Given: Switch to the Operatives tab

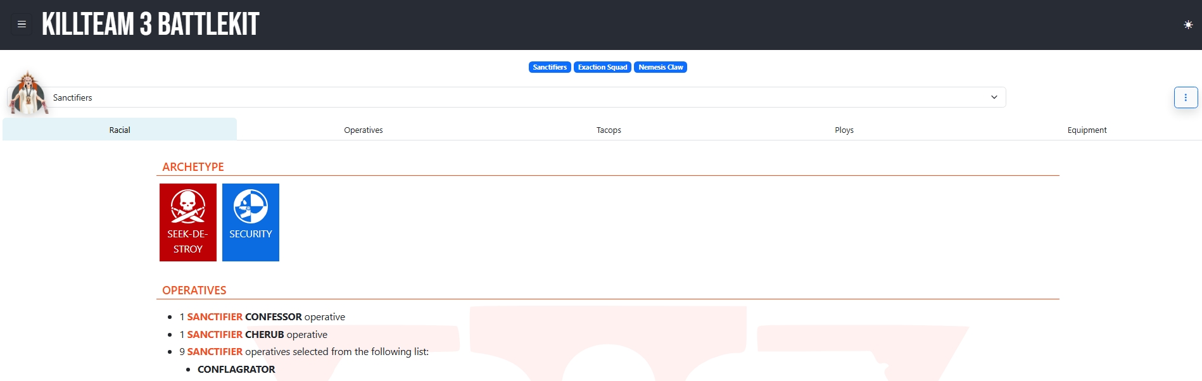Looking at the screenshot, I should [364, 130].
